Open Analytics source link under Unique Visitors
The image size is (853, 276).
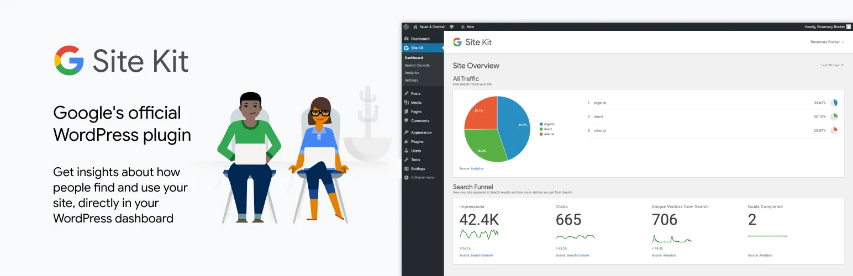coord(670,255)
